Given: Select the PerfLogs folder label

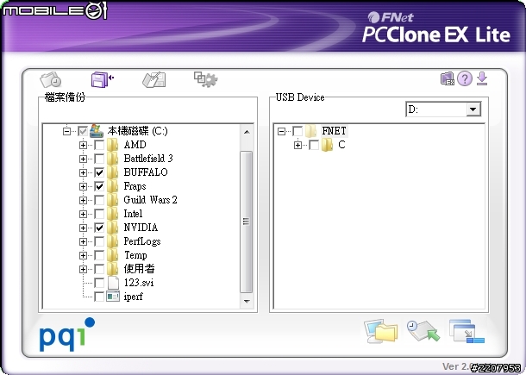Looking at the screenshot, I should tap(142, 241).
